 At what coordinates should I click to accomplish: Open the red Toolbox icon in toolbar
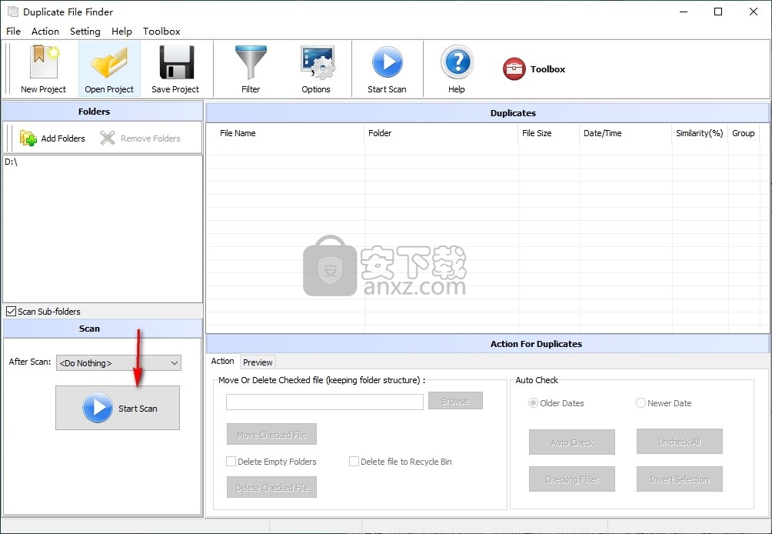(514, 69)
